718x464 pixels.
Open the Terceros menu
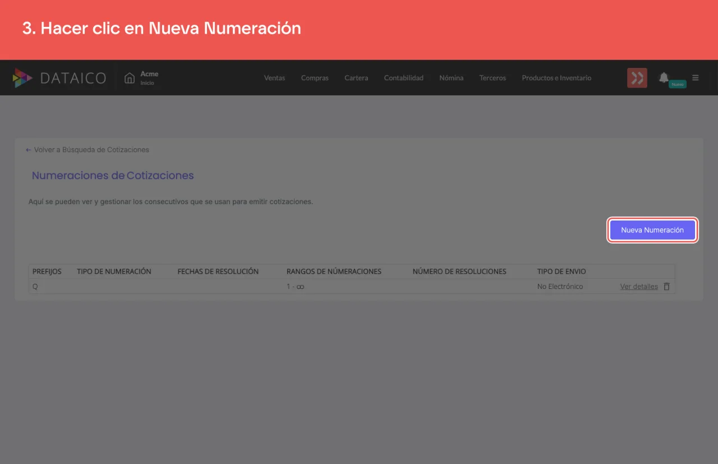tap(493, 78)
